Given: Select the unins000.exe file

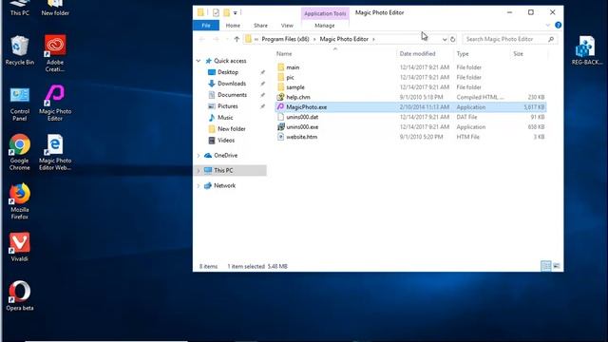Looking at the screenshot, I should (x=411, y=126).
